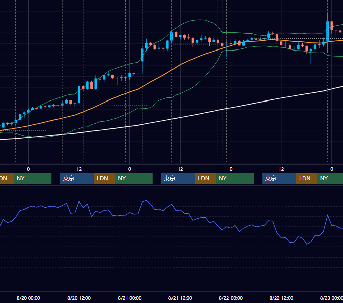Screen dimensions: 343x303
Task: Click the tall blue spike candle before 8/23 00:00
Action: click(328, 31)
